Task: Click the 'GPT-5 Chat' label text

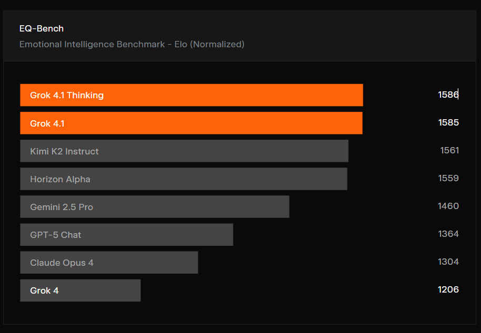Action: pyautogui.click(x=56, y=235)
